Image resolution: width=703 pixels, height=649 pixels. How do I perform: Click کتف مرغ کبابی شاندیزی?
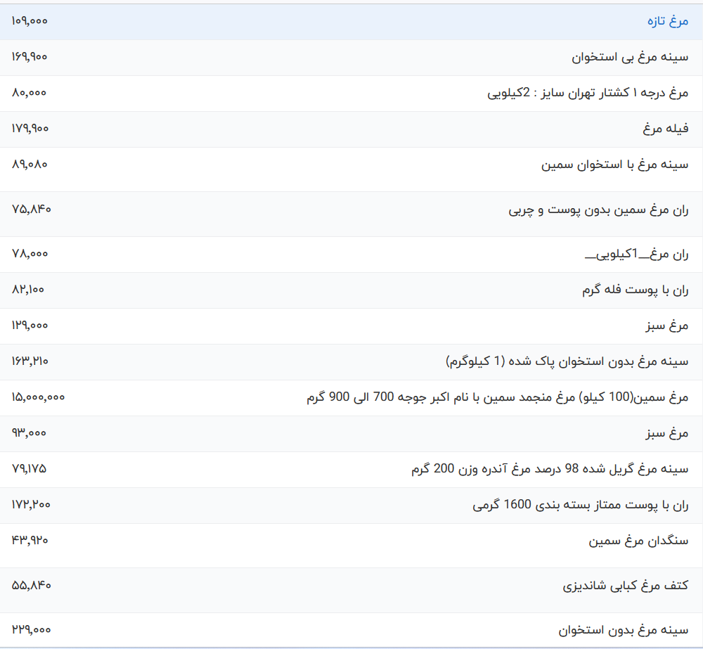tap(626, 586)
